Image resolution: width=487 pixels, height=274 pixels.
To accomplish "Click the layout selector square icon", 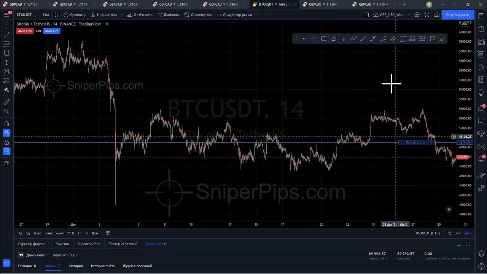I will [366, 15].
